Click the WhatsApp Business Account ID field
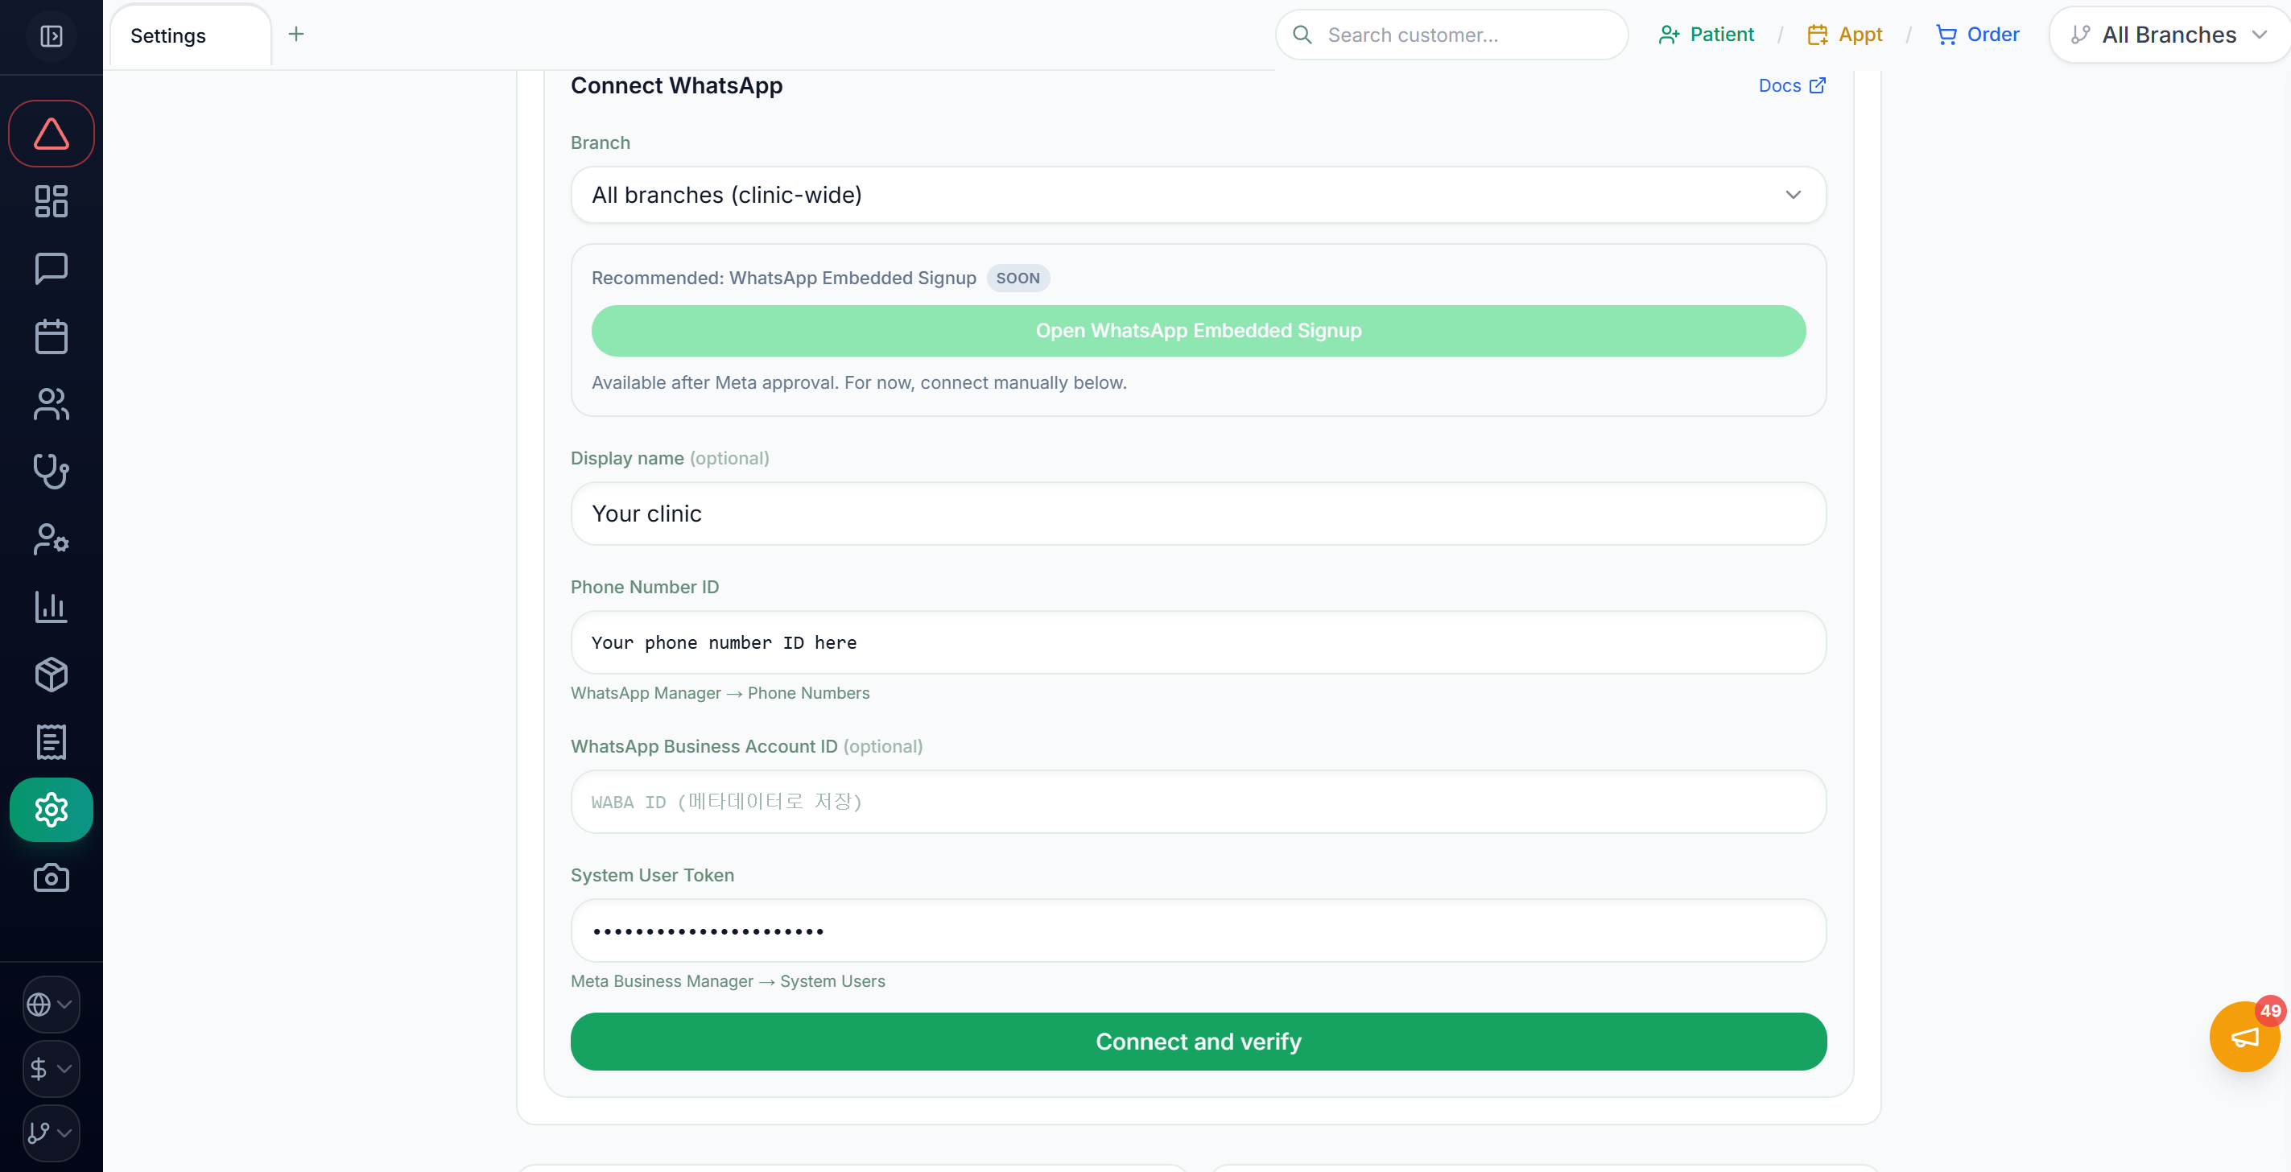2291x1172 pixels. pyautogui.click(x=1198, y=802)
